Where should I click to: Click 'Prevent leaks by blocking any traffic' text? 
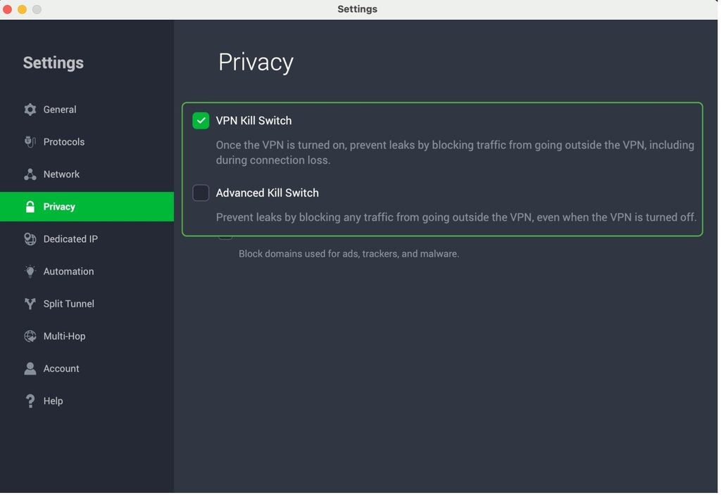tap(456, 218)
